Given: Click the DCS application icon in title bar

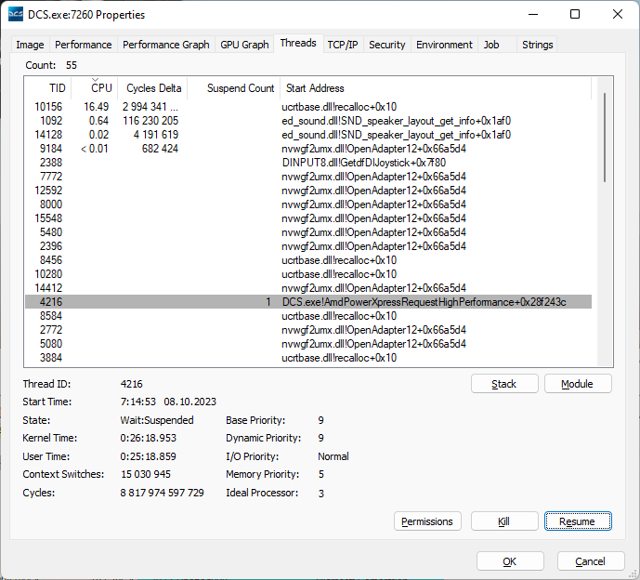Looking at the screenshot, I should (x=16, y=14).
